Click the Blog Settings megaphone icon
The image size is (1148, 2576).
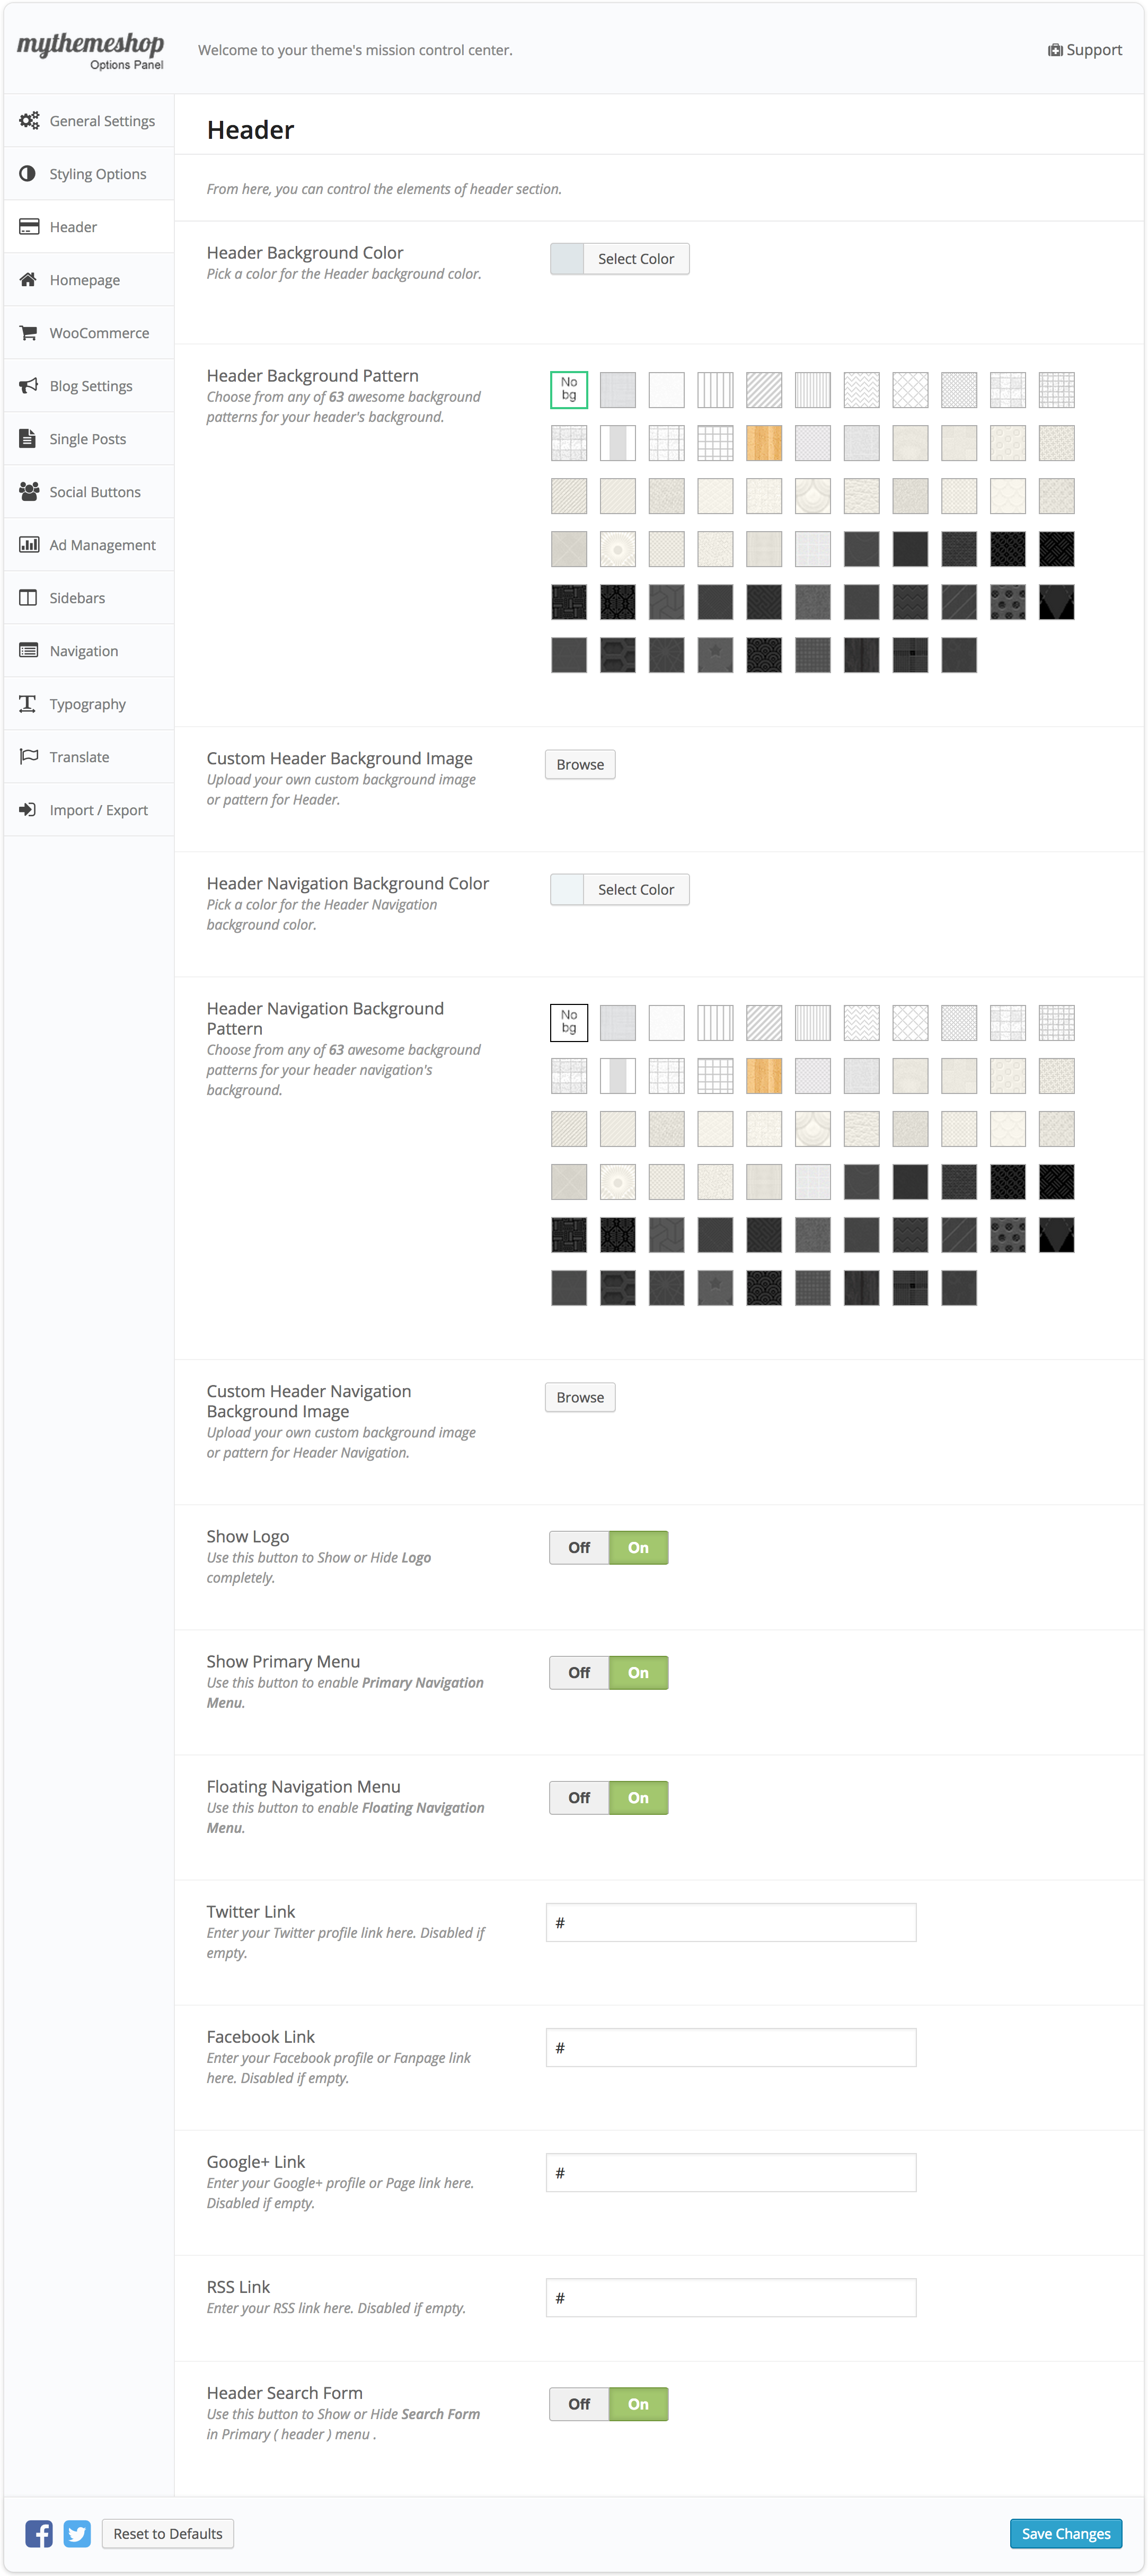pyautogui.click(x=28, y=386)
